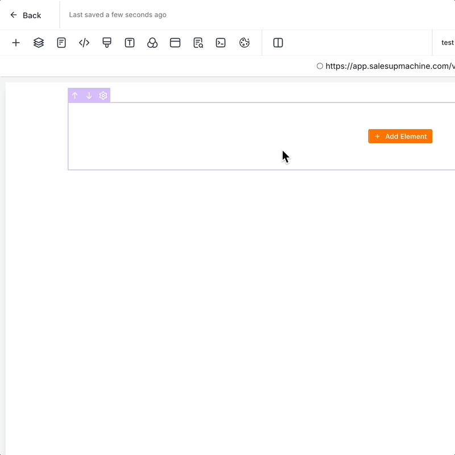455x455 pixels.
Task: Click the plus add icon in toolbar
Action: point(16,43)
